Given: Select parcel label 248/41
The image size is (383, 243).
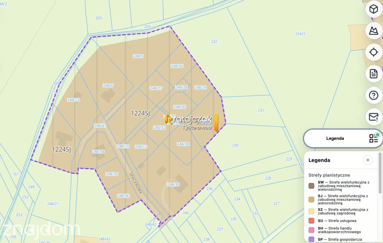Looking at the screenshot, I should point(100,126).
